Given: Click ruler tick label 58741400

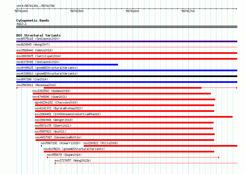Looking at the screenshot, I should [x=21, y=11].
